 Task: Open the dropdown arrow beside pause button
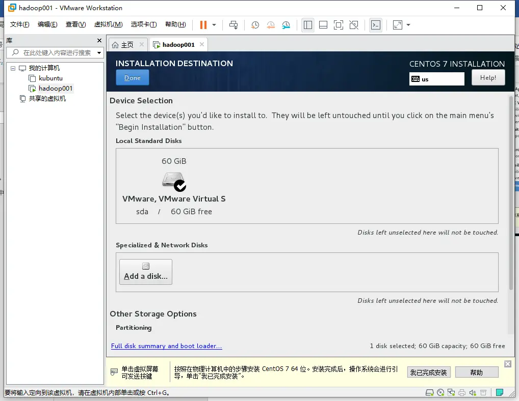[214, 25]
